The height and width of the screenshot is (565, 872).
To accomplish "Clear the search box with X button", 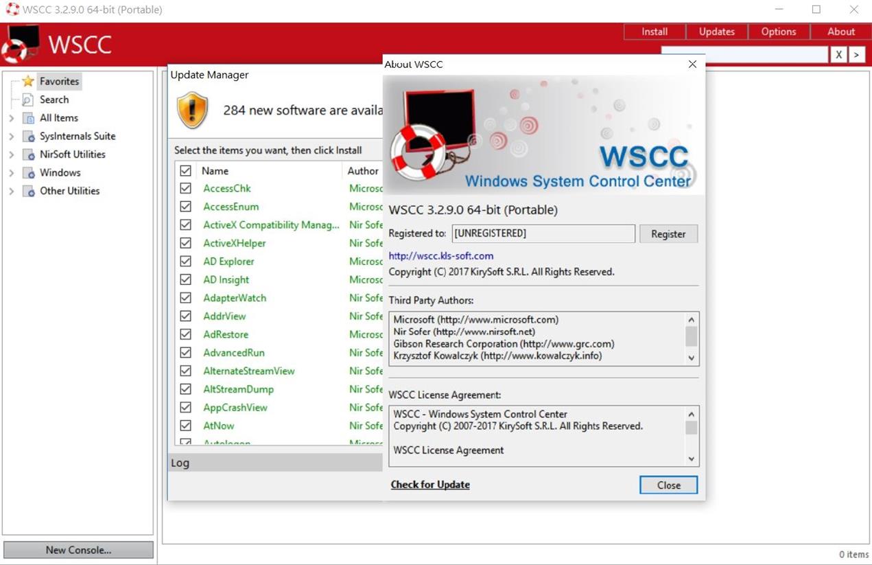I will tap(838, 55).
